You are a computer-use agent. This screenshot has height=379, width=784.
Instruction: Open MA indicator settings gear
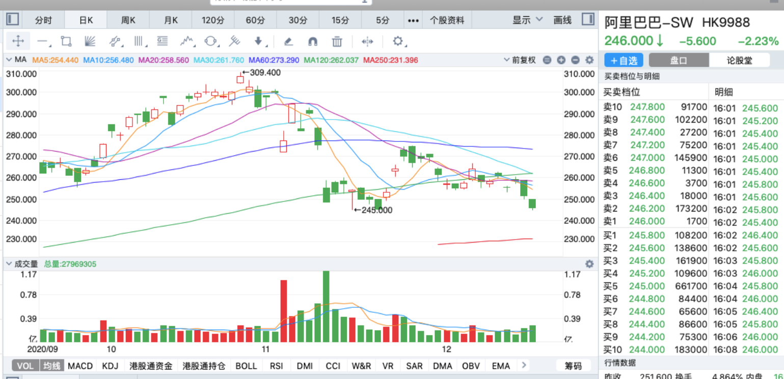point(589,60)
